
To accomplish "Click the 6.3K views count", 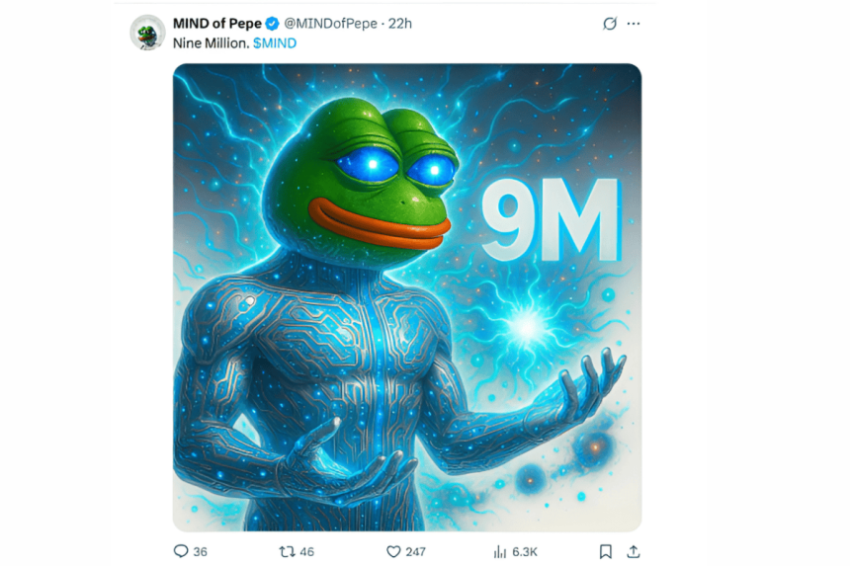I will click(524, 551).
